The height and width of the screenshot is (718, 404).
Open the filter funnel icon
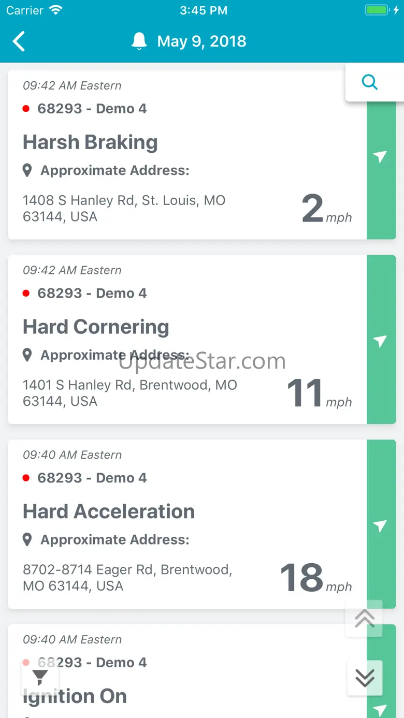[x=40, y=678]
